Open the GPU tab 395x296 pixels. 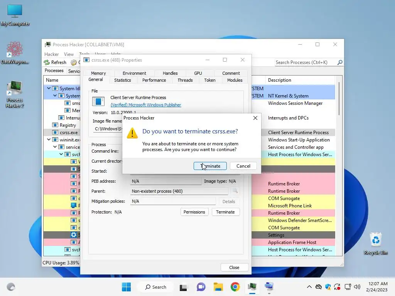pyautogui.click(x=198, y=73)
